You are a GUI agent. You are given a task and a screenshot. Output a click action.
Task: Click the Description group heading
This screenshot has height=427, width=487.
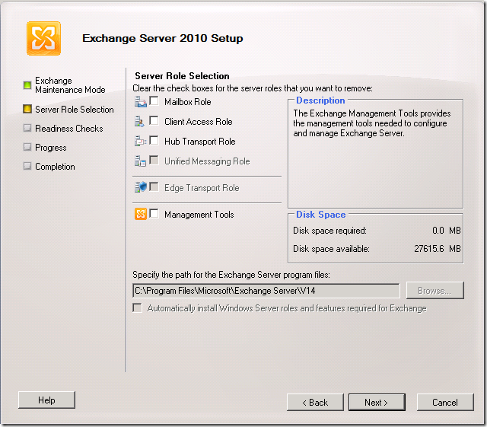320,100
